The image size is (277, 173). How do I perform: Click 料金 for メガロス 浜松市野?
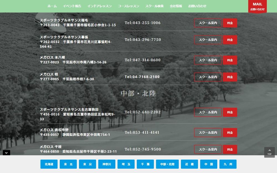(230, 133)
